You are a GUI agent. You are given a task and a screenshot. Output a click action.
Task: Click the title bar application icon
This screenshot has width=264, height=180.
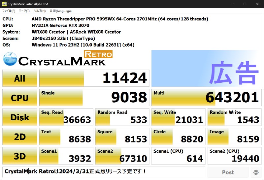pyautogui.click(x=4, y=4)
